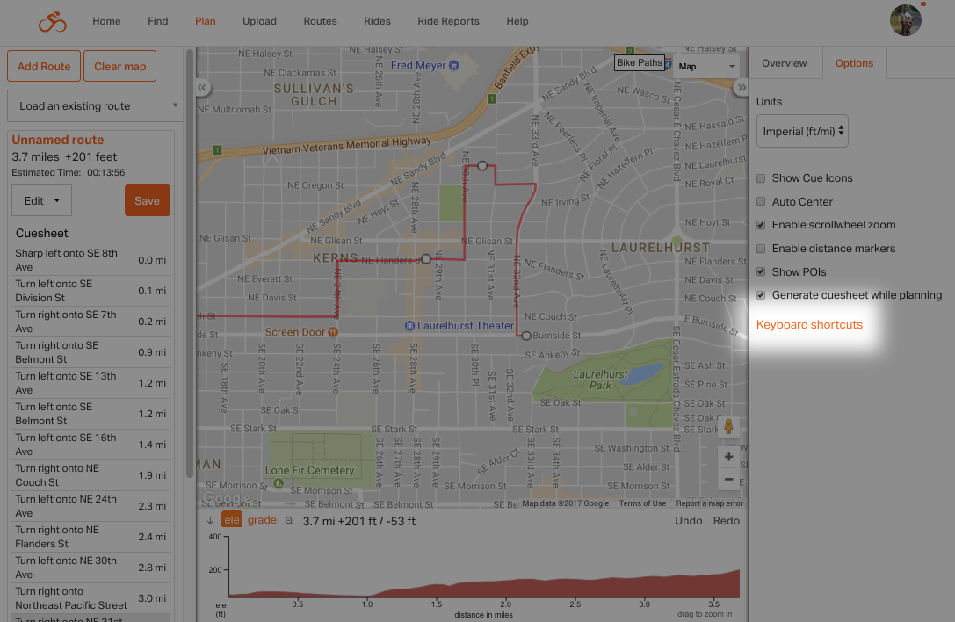
Task: Click the Screen Door restaurant marker
Action: [333, 332]
